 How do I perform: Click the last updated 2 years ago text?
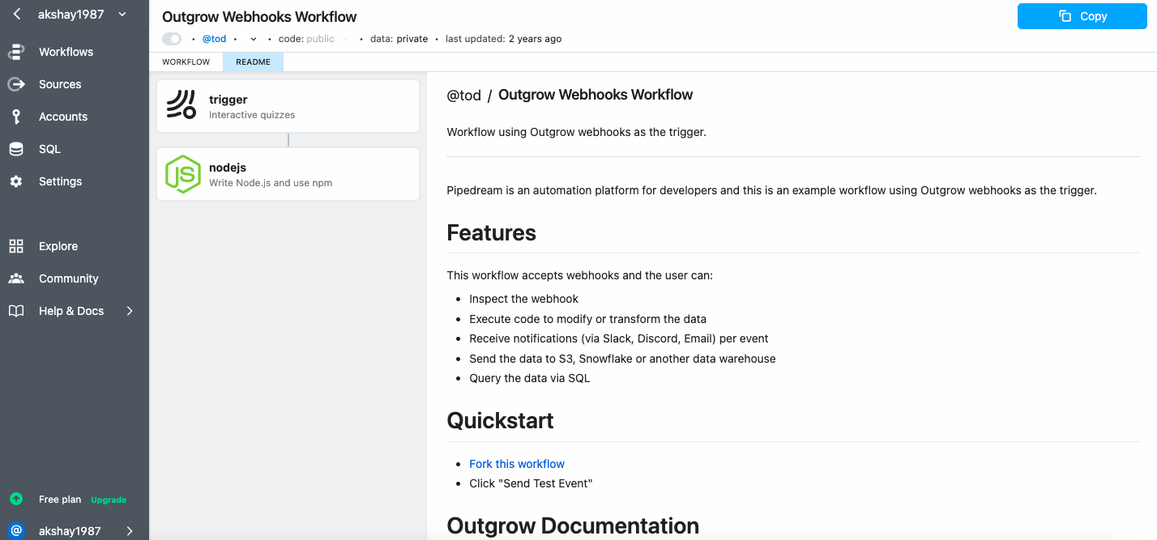503,39
